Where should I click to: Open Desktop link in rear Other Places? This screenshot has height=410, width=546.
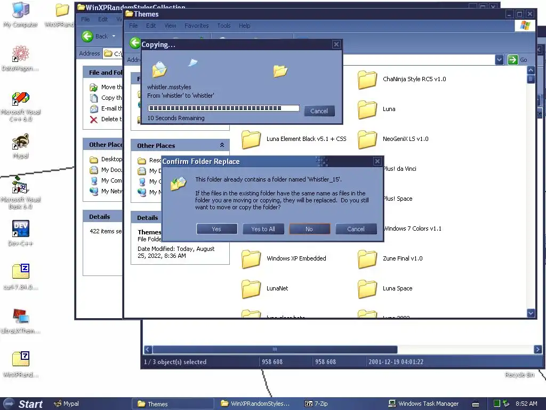tap(106, 159)
